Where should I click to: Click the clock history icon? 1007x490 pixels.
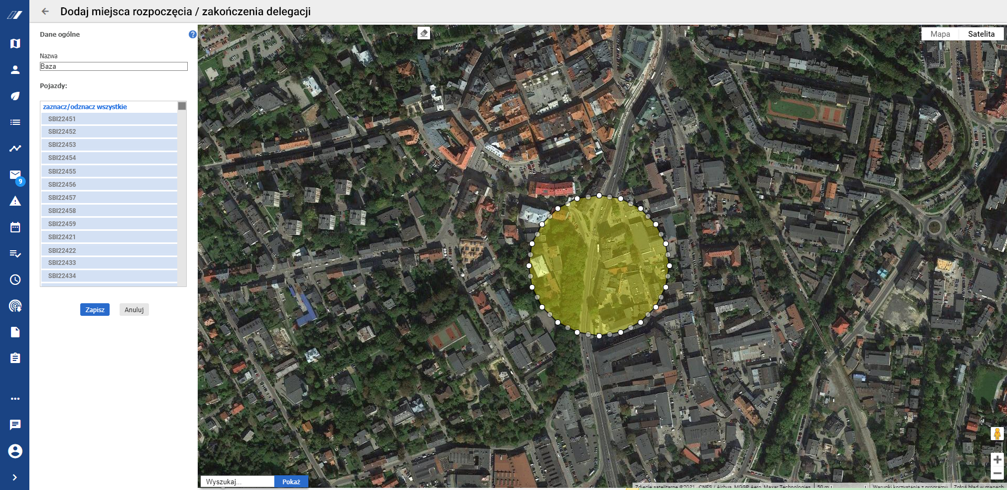point(15,280)
